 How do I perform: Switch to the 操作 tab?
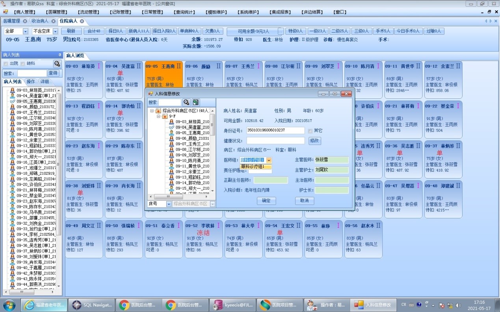31,81
